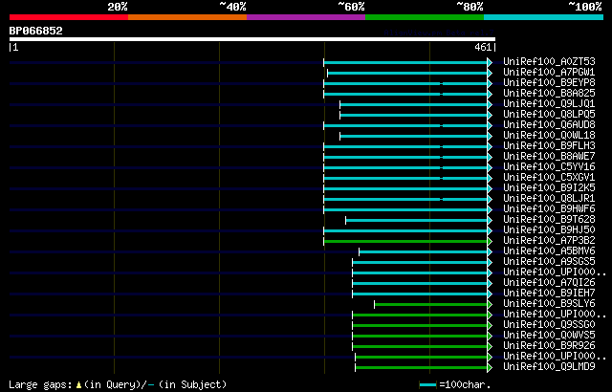Screen dimensions: 612x392
Task: Select the BP066852 query name
Action: coord(36,31)
